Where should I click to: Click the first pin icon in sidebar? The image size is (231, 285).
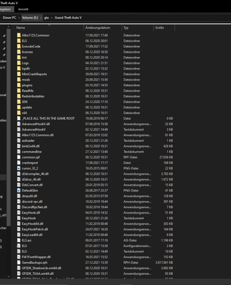[4, 36]
